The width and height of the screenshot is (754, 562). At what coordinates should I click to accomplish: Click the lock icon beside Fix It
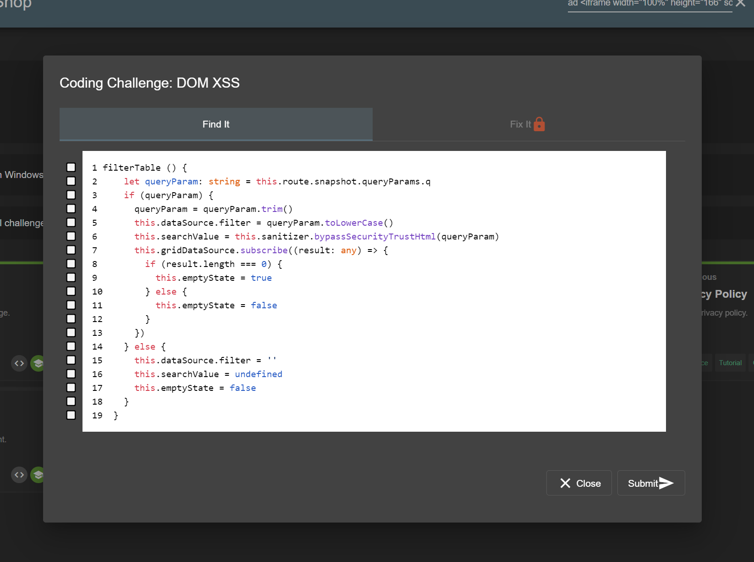[x=539, y=124]
